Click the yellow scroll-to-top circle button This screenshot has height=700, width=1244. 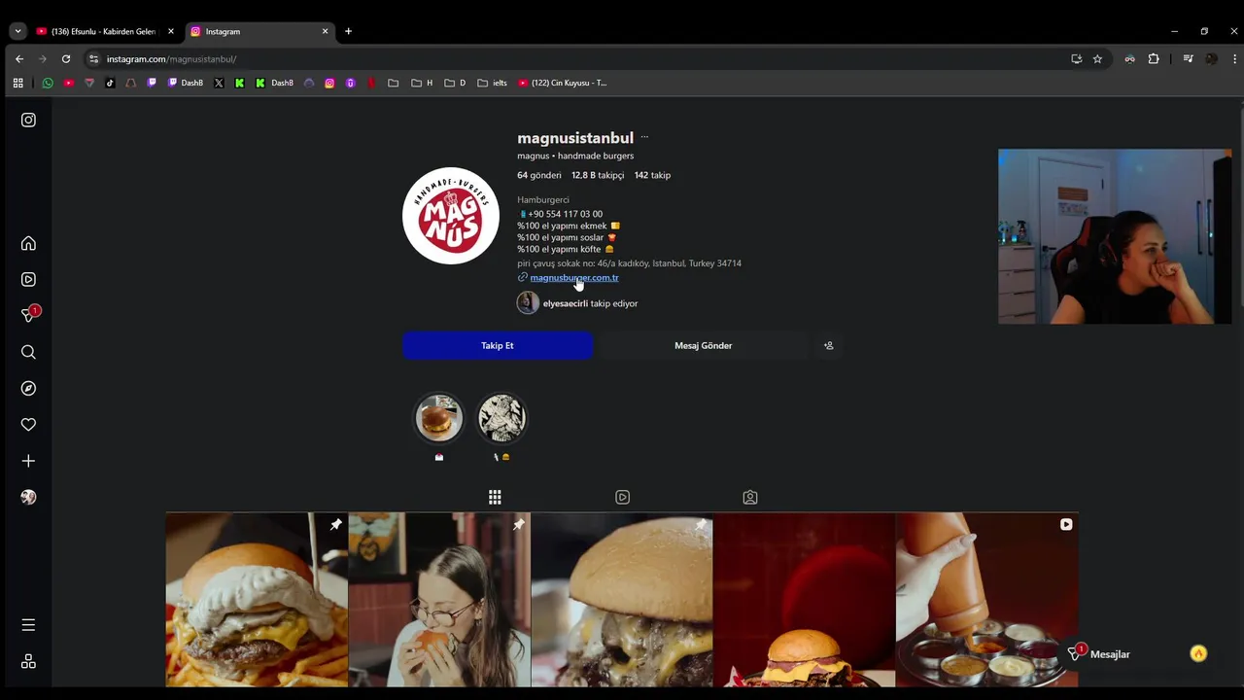pos(1198,653)
